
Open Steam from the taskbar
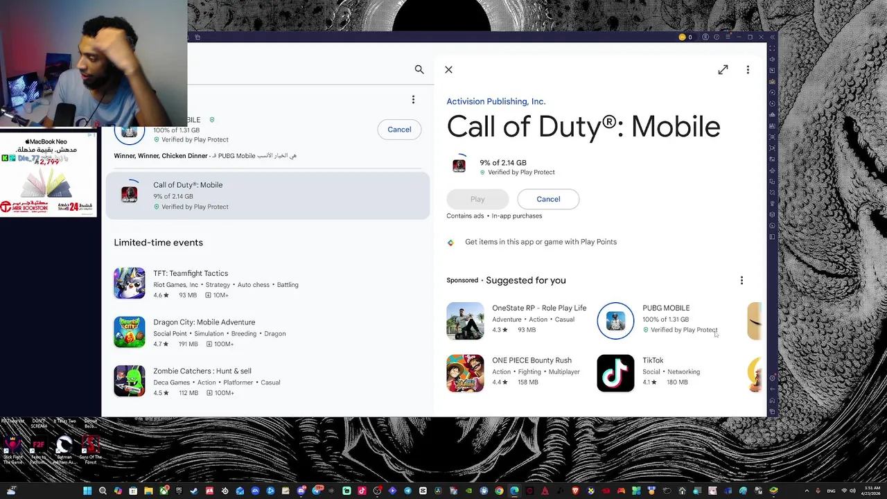pyautogui.click(x=194, y=491)
